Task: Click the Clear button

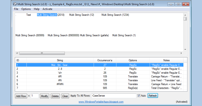Action: (65, 96)
